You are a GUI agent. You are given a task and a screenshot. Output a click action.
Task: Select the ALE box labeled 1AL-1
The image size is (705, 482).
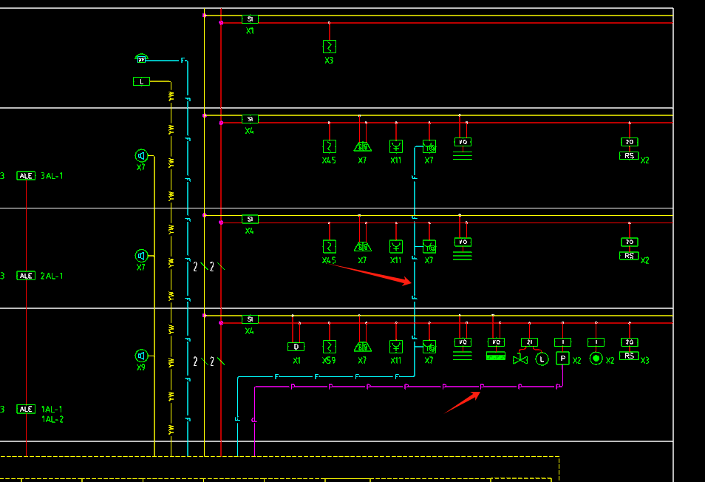[26, 409]
